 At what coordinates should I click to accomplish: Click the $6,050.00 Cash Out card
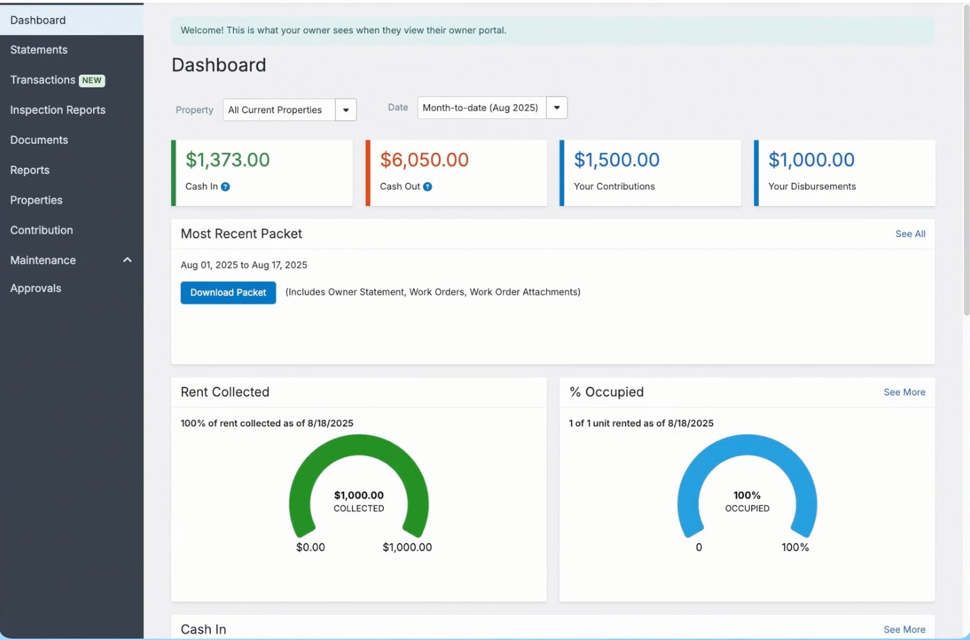(x=456, y=173)
